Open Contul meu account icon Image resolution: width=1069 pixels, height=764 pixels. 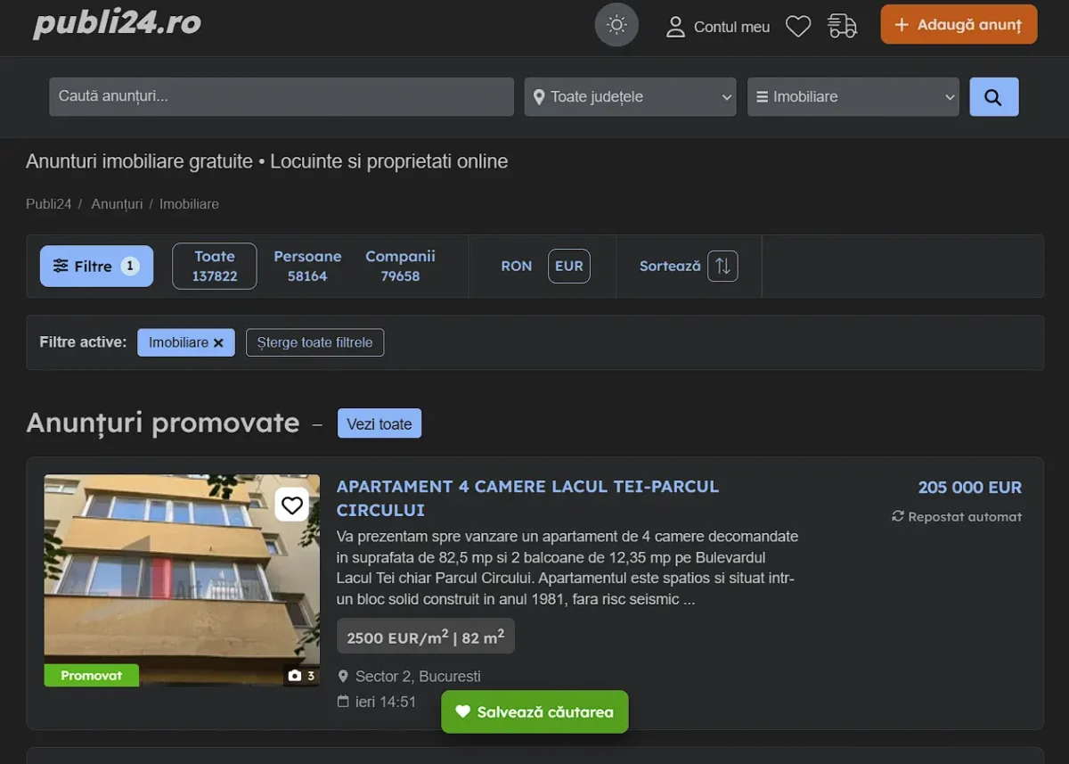point(676,27)
